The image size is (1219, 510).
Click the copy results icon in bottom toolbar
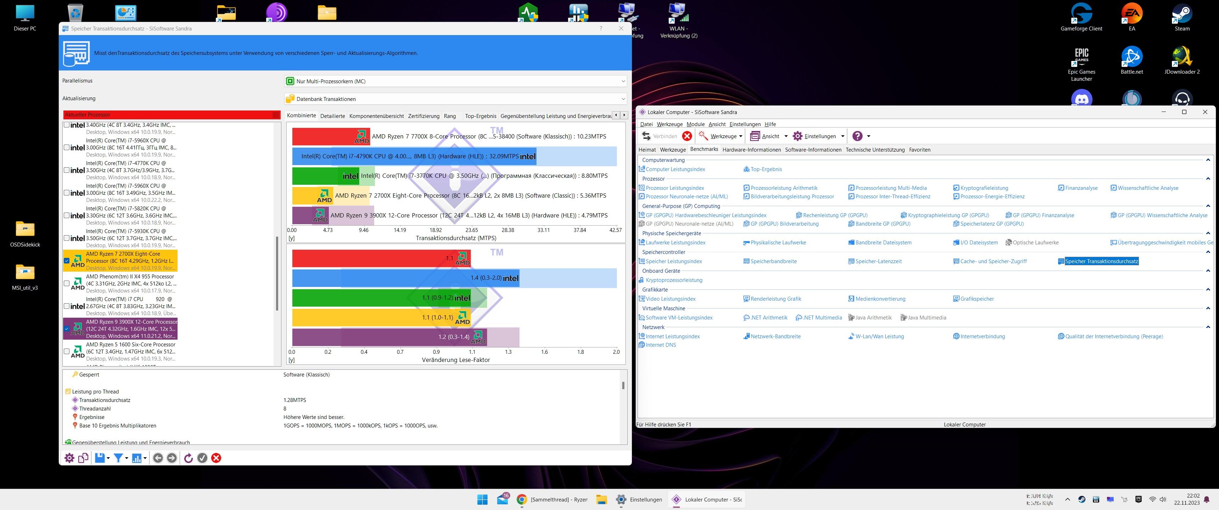(83, 458)
